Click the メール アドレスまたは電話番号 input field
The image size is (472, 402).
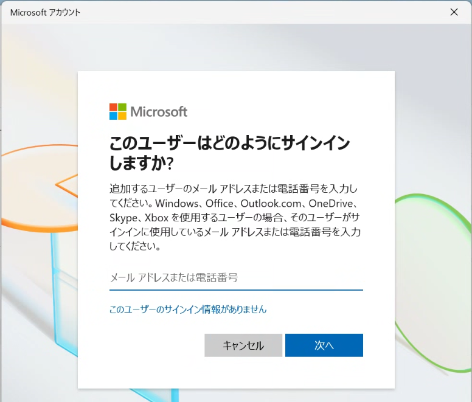coord(236,278)
